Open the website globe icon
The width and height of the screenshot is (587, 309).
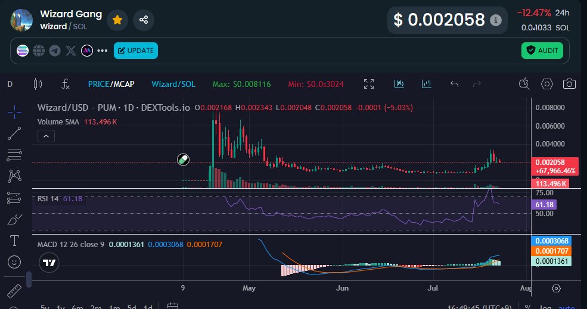(x=39, y=51)
